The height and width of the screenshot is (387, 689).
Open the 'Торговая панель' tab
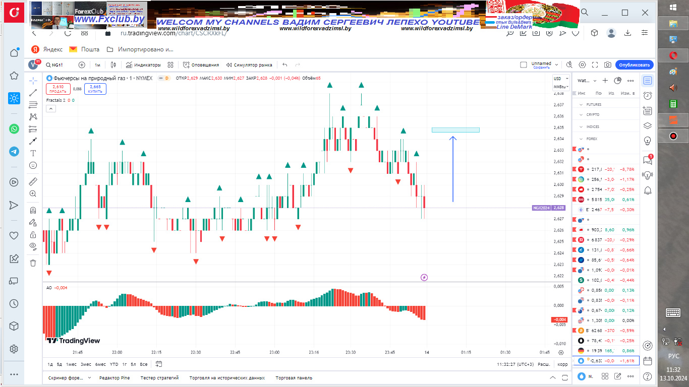[x=294, y=378]
